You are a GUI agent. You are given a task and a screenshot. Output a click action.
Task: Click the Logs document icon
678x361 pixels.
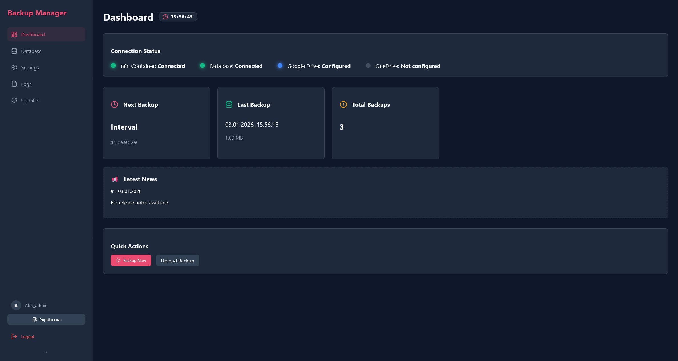[x=14, y=84]
